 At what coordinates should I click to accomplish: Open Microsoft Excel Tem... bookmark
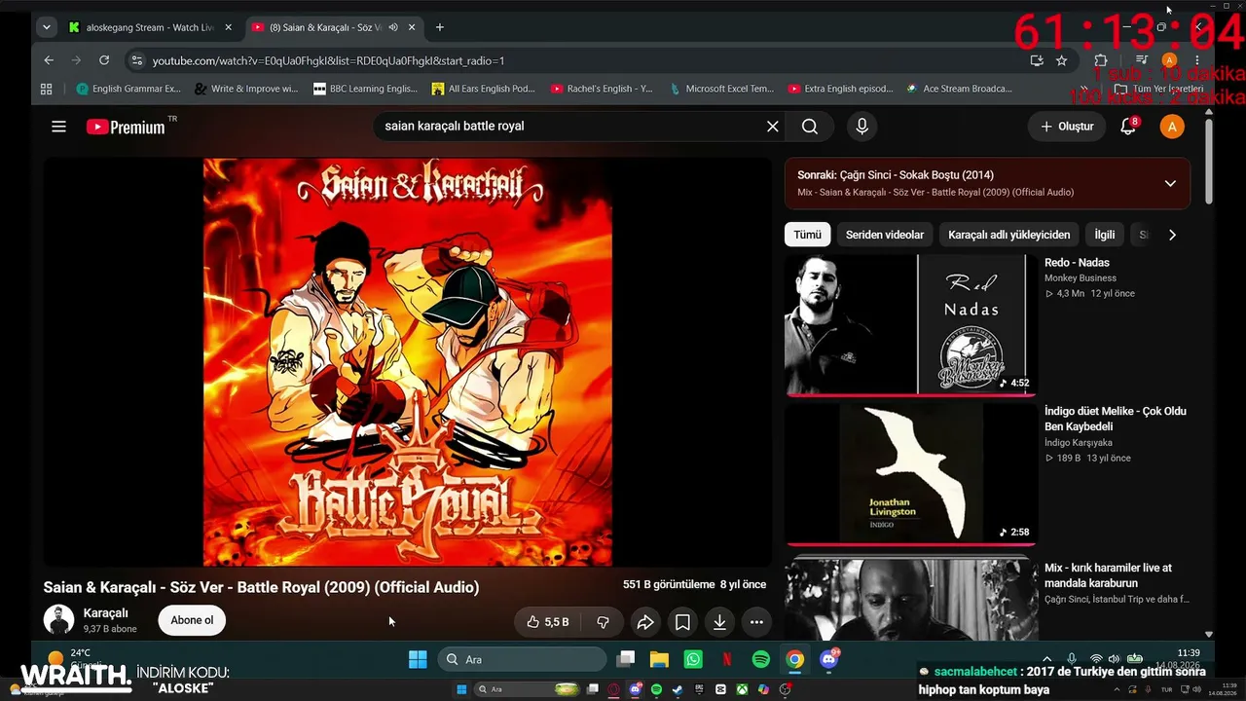click(x=721, y=89)
